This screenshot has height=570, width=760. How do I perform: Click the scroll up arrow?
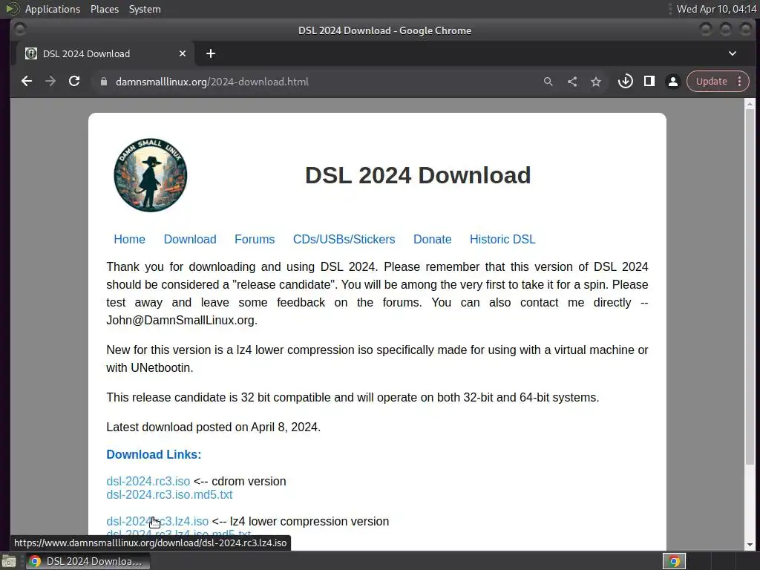click(x=750, y=103)
